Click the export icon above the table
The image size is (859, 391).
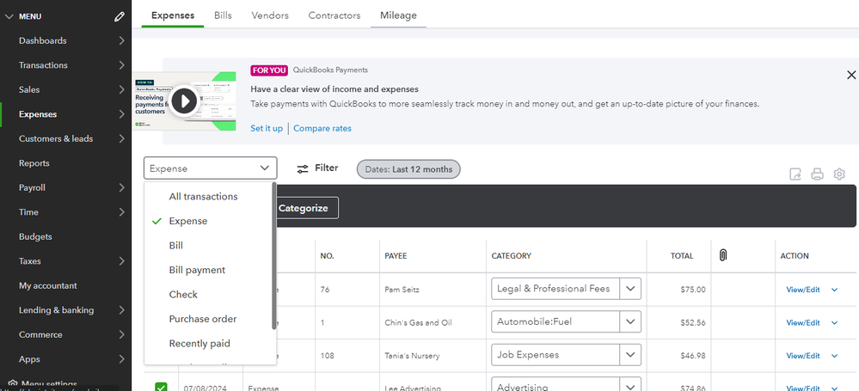tap(795, 174)
